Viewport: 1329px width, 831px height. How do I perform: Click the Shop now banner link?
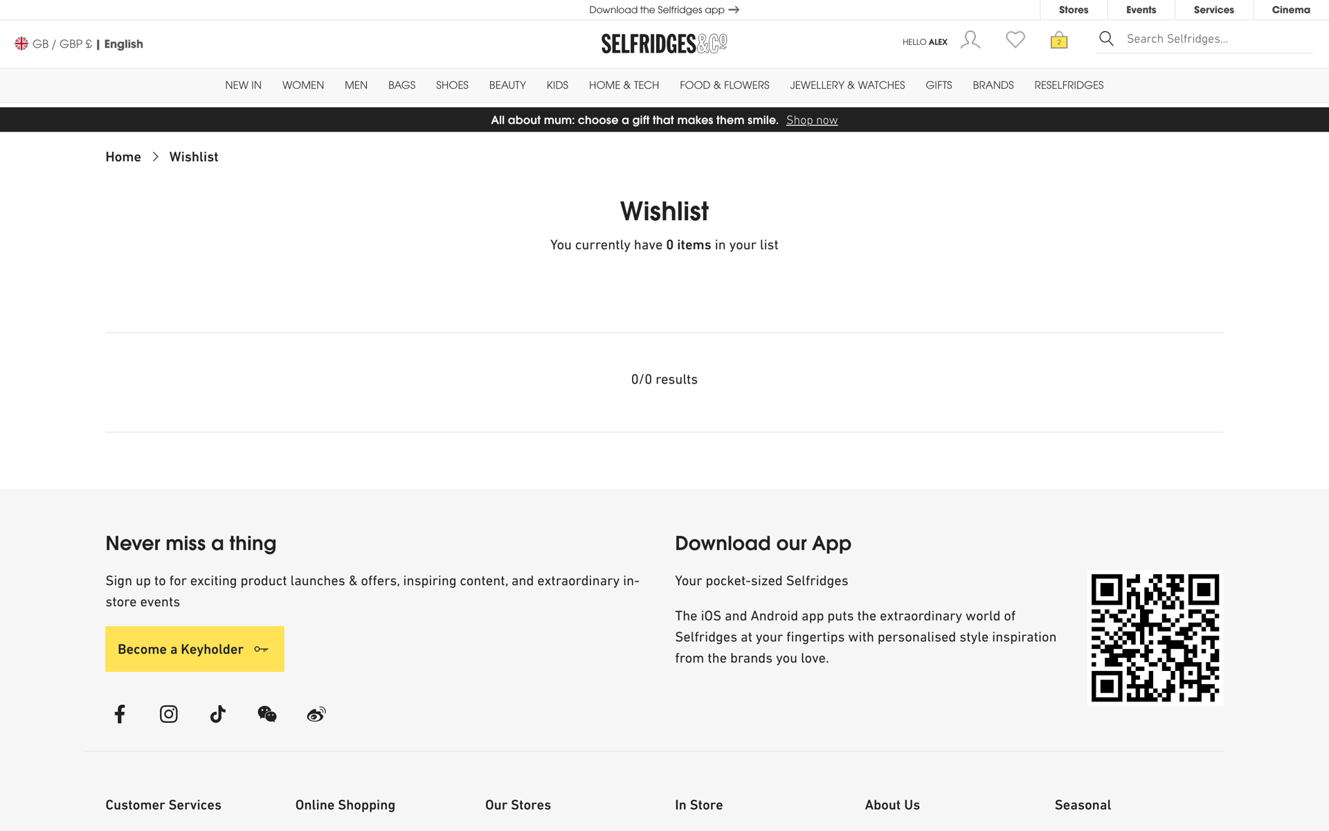click(811, 120)
